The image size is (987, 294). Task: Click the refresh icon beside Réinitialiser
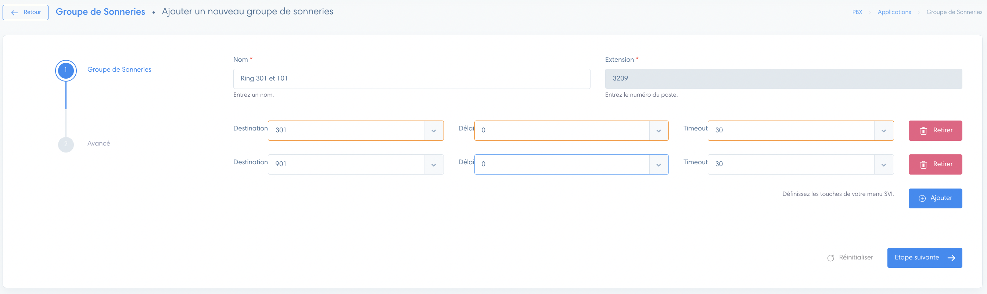[830, 258]
